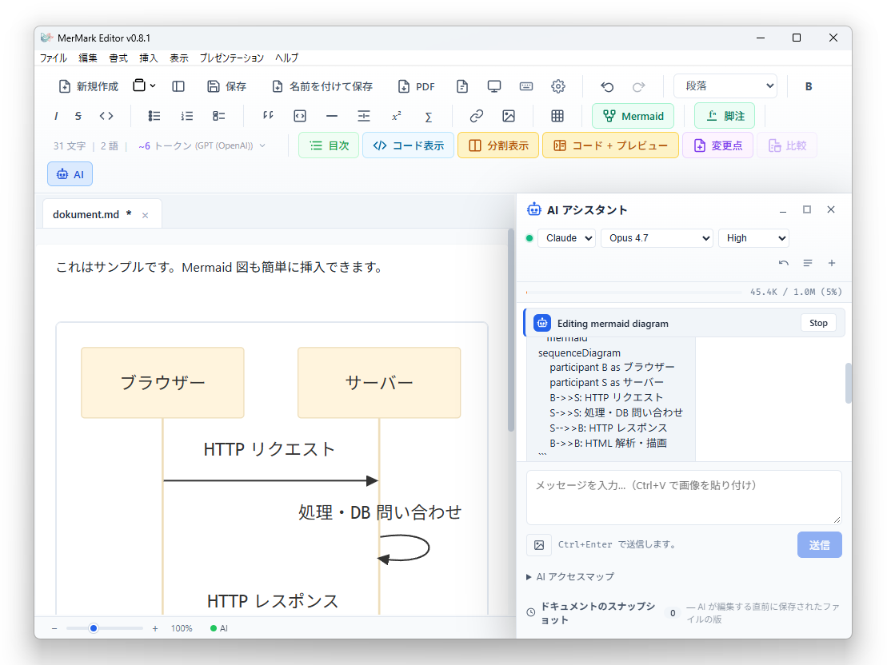Focus the AI message input box
Image resolution: width=887 pixels, height=665 pixels.
pyautogui.click(x=684, y=498)
